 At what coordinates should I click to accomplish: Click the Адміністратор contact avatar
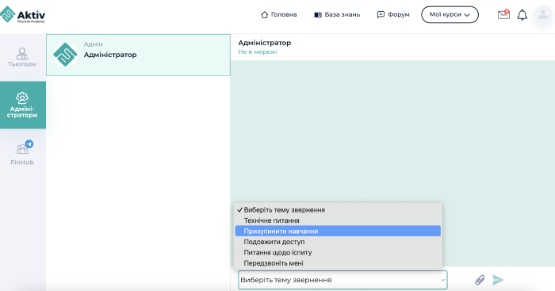pyautogui.click(x=66, y=55)
